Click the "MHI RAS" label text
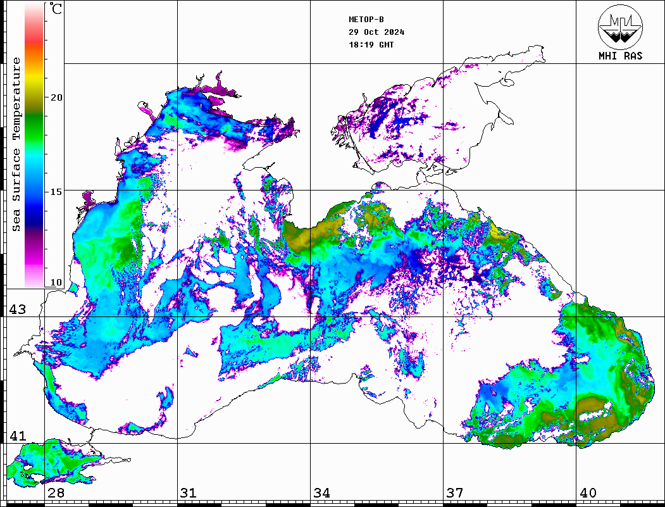 (x=620, y=56)
